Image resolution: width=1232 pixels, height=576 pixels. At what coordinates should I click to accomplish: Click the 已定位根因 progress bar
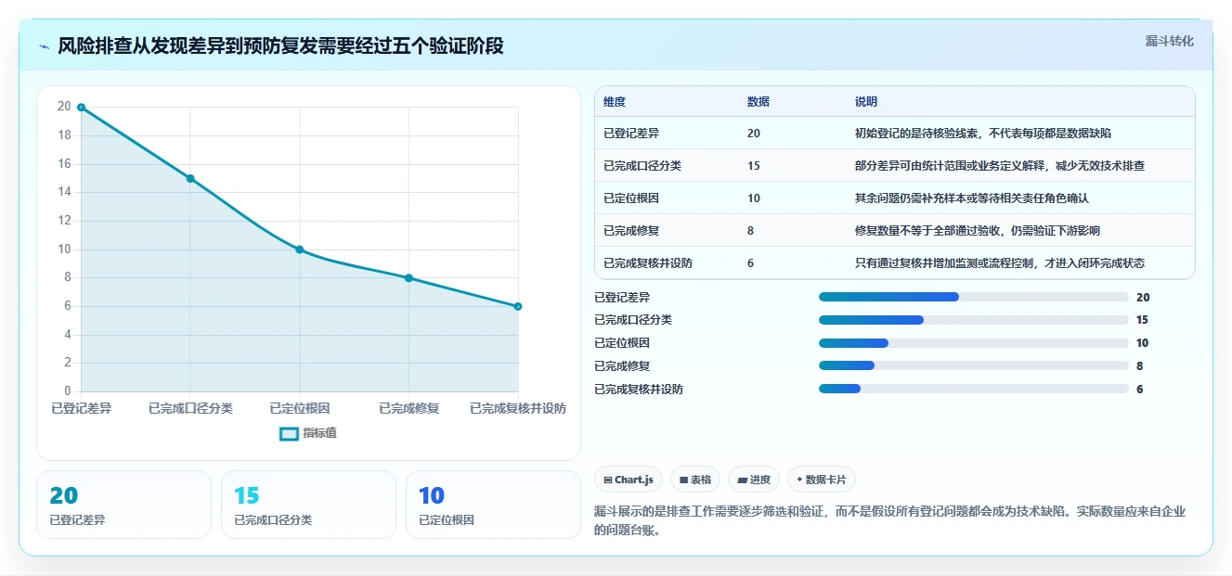(x=974, y=343)
